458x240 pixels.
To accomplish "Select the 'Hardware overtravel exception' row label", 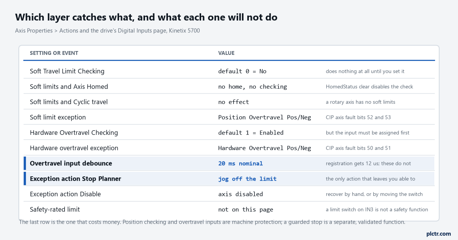I will click(74, 148).
